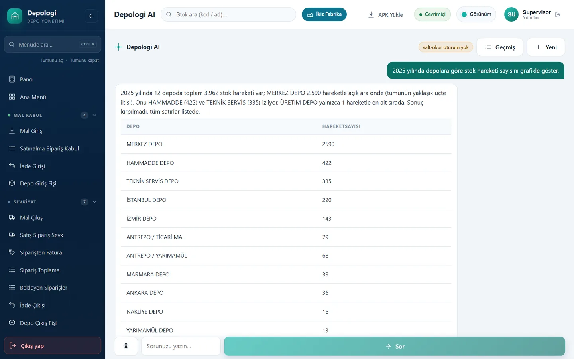Viewport: 574px width, 359px height.
Task: Open the Geçmiş history list
Action: [x=500, y=47]
